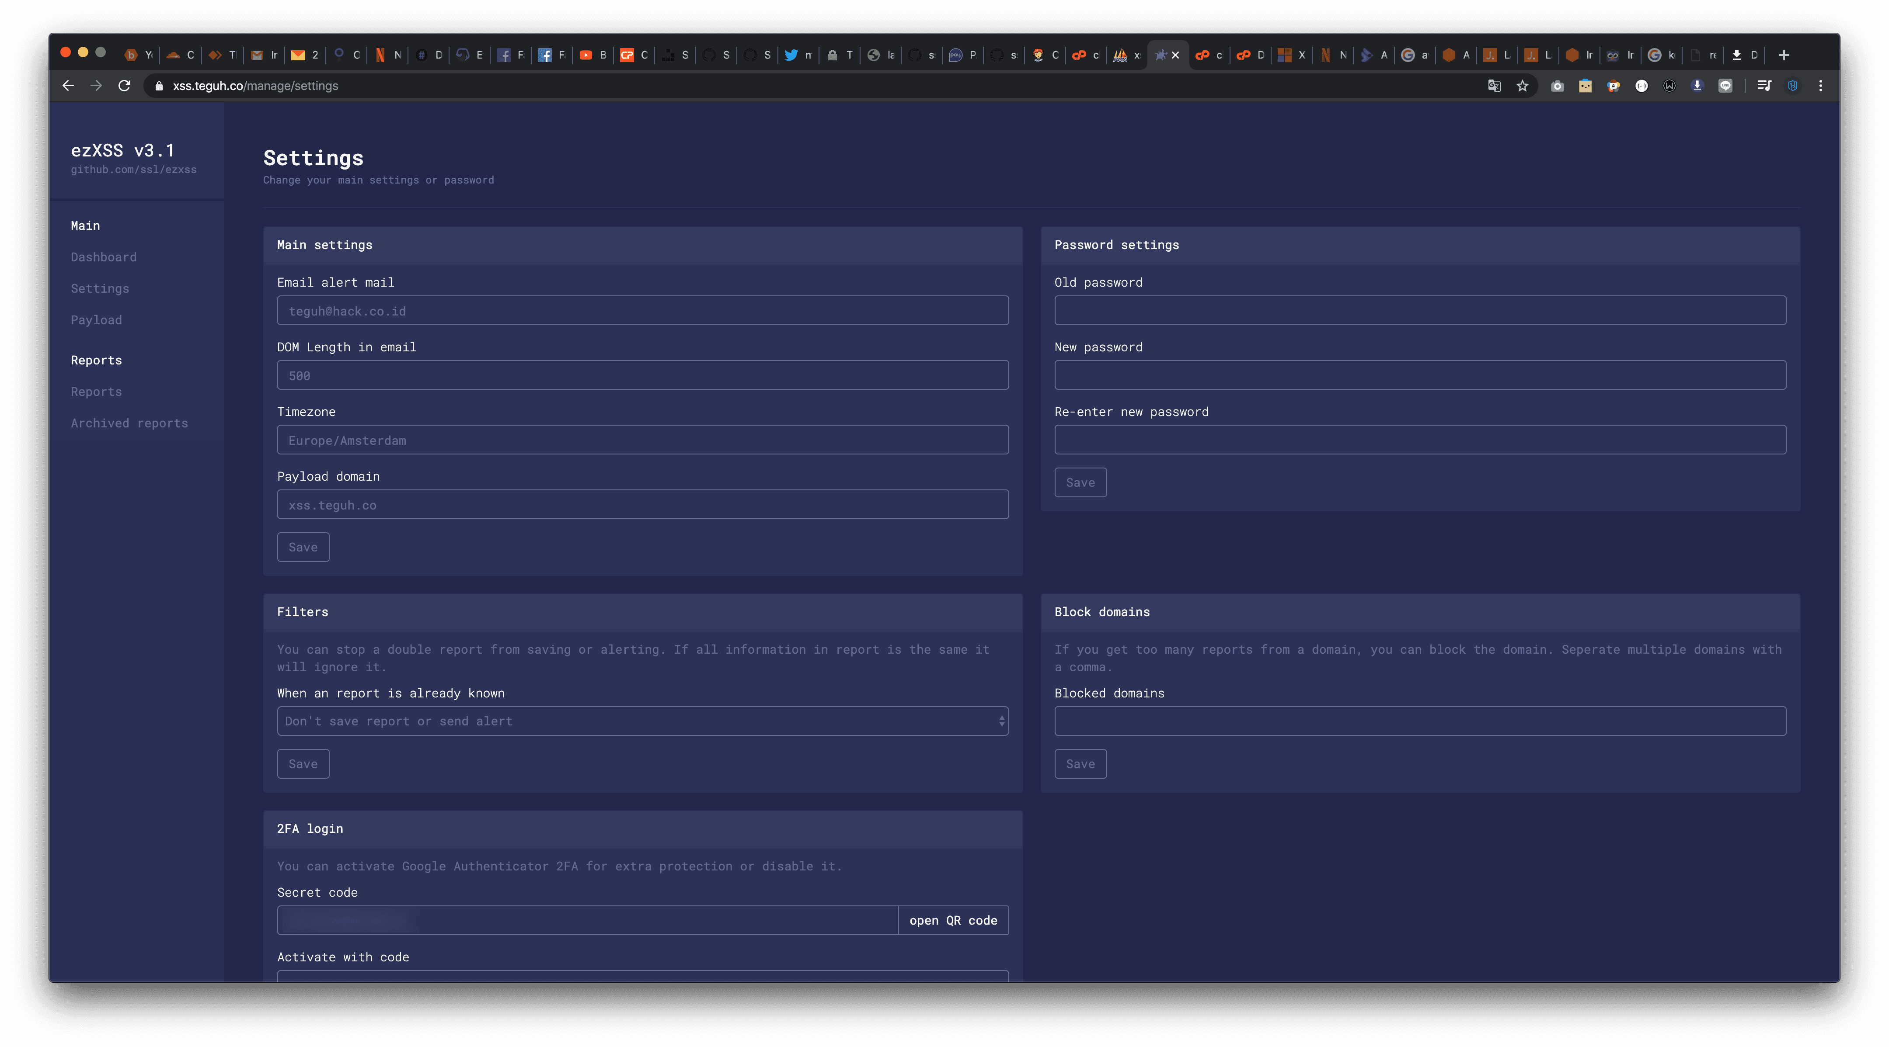Click the Google Translate icon in address bar
The width and height of the screenshot is (1889, 1047).
[1494, 86]
